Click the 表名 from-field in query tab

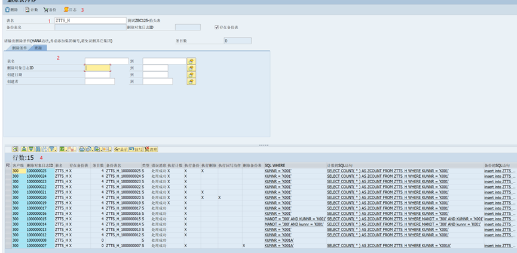[x=106, y=61]
